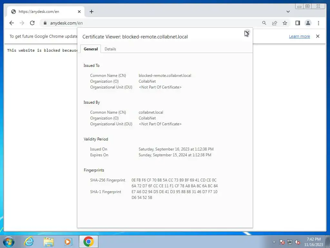Viewport: 330px width, 248px height.
Task: Open Windows Explorer from taskbar
Action: pyautogui.click(x=49, y=242)
